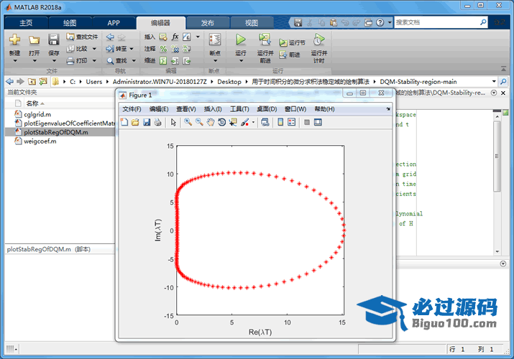Click the quick access save icon
Viewport: 514px width, 359px height.
point(298,22)
